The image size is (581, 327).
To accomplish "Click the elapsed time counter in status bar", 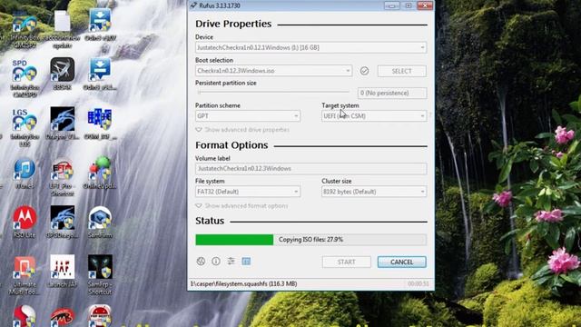I will [418, 283].
